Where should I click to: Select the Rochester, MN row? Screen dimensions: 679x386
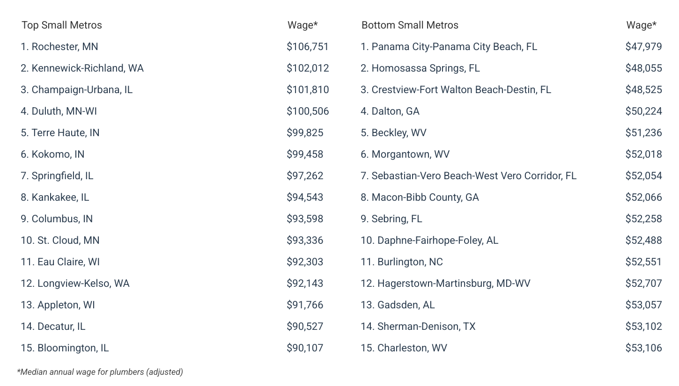(59, 47)
